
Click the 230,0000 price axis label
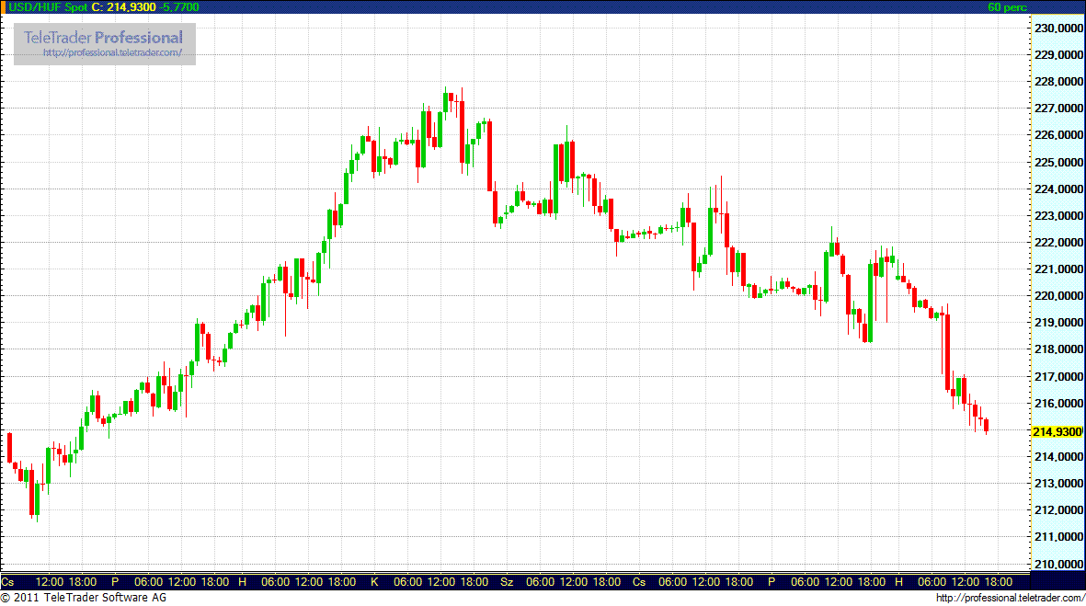tap(1058, 29)
